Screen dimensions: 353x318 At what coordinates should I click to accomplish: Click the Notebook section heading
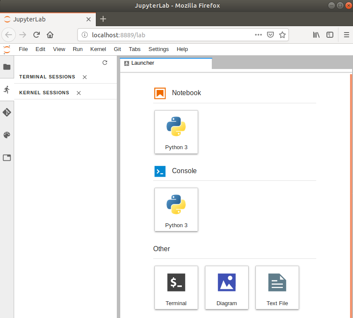[187, 93]
